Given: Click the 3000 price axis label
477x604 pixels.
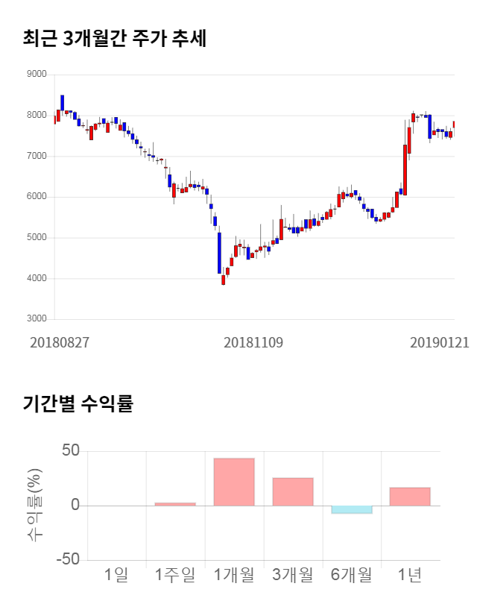Looking at the screenshot, I should point(37,319).
